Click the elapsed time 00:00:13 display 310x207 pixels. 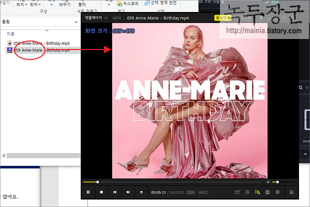[158, 192]
